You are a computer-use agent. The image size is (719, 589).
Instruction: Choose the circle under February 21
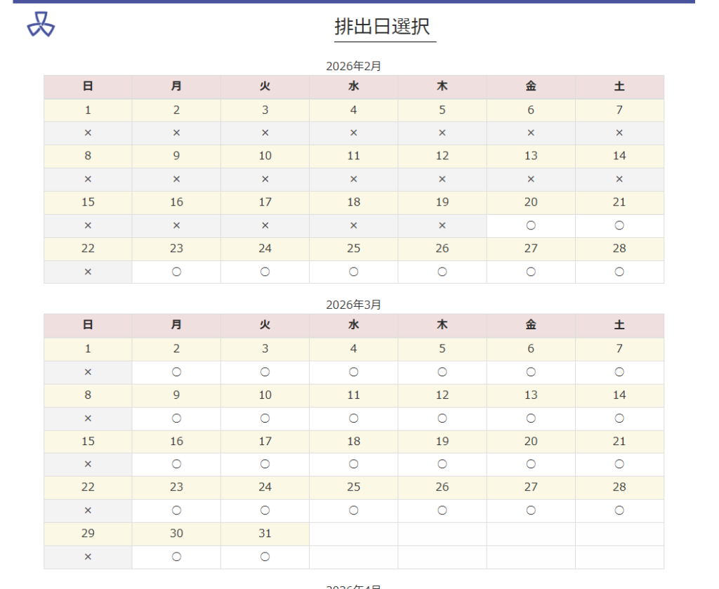click(x=619, y=225)
